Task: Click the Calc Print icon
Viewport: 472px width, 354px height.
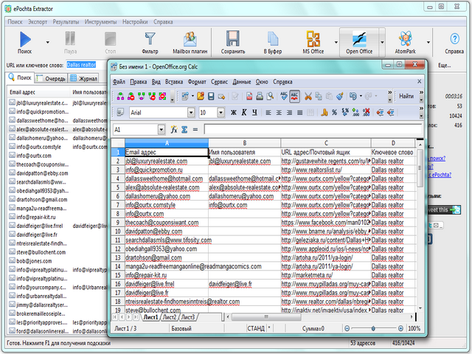Action: [x=260, y=97]
